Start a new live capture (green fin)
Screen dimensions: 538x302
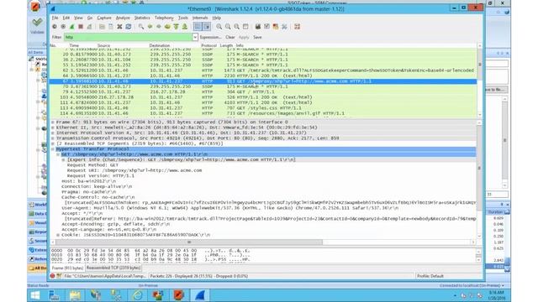point(71,27)
